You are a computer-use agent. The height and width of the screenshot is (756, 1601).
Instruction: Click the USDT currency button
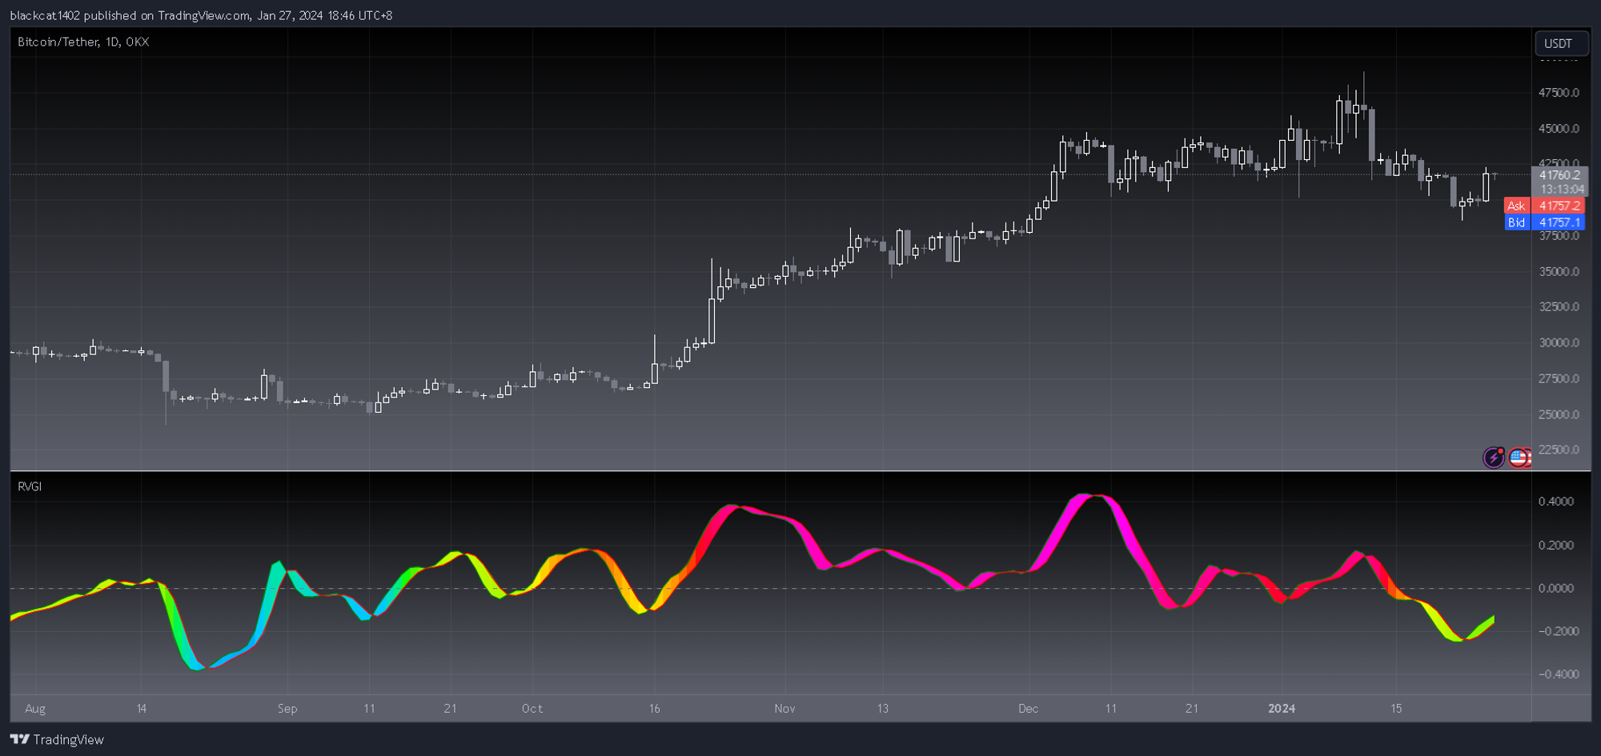click(x=1560, y=43)
